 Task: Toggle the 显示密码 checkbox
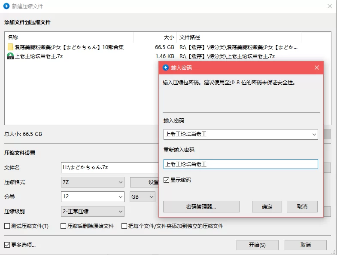click(167, 180)
